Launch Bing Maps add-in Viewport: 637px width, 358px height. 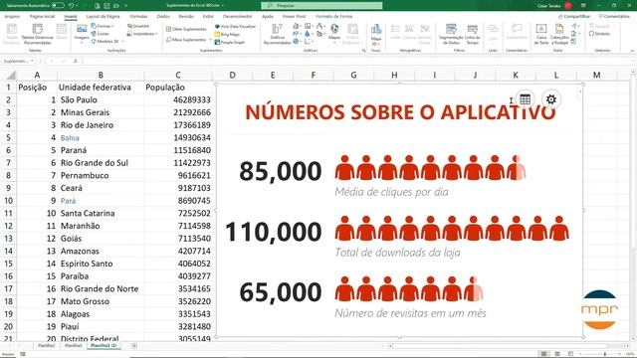click(227, 35)
